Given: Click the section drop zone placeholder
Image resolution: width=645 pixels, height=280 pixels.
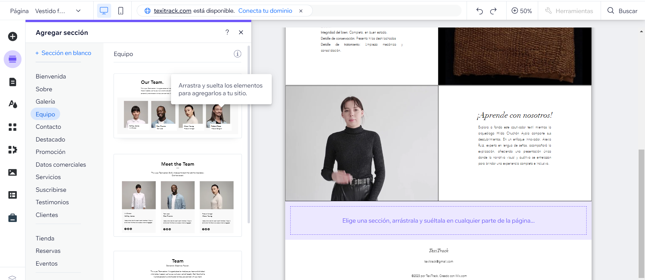Looking at the screenshot, I should click(x=438, y=220).
